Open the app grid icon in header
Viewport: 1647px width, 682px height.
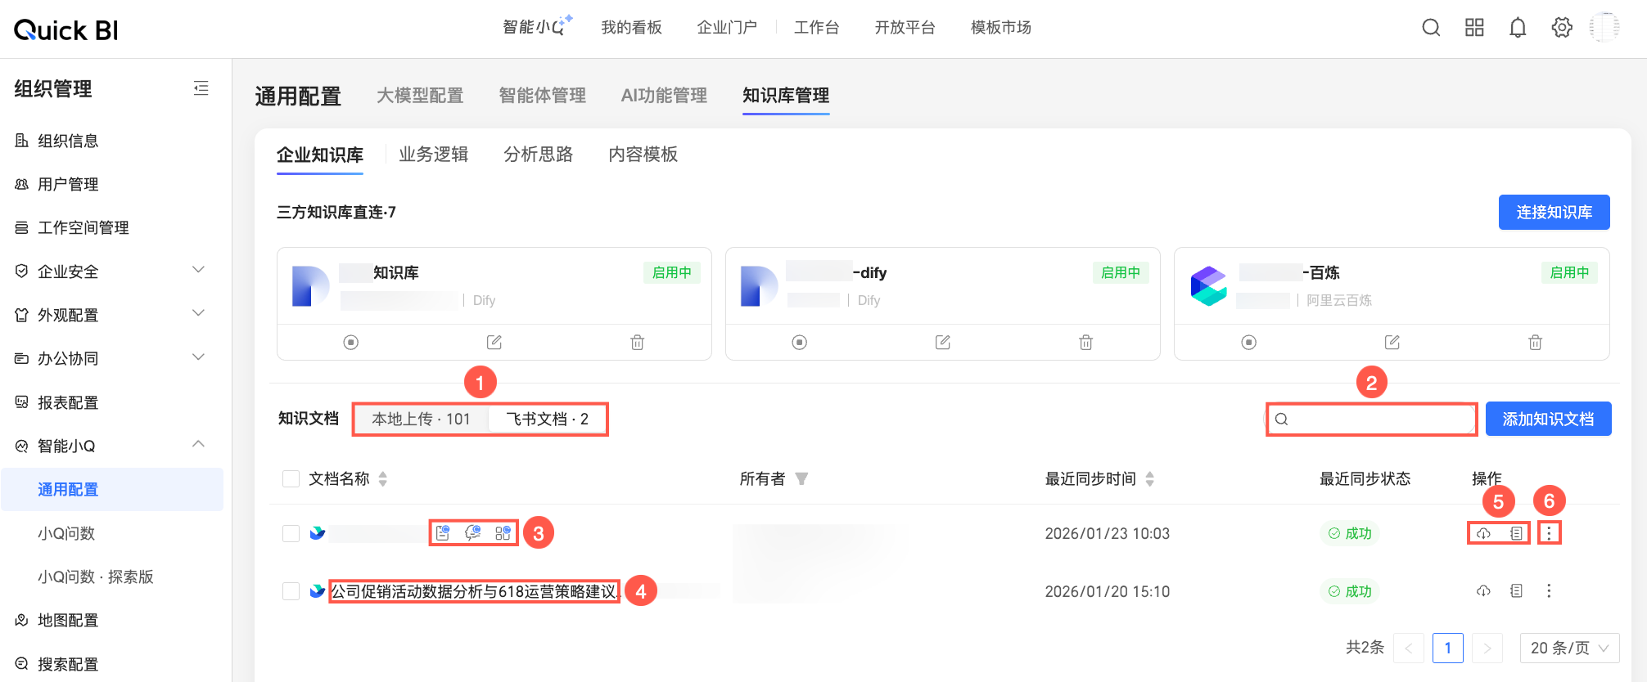(1474, 28)
